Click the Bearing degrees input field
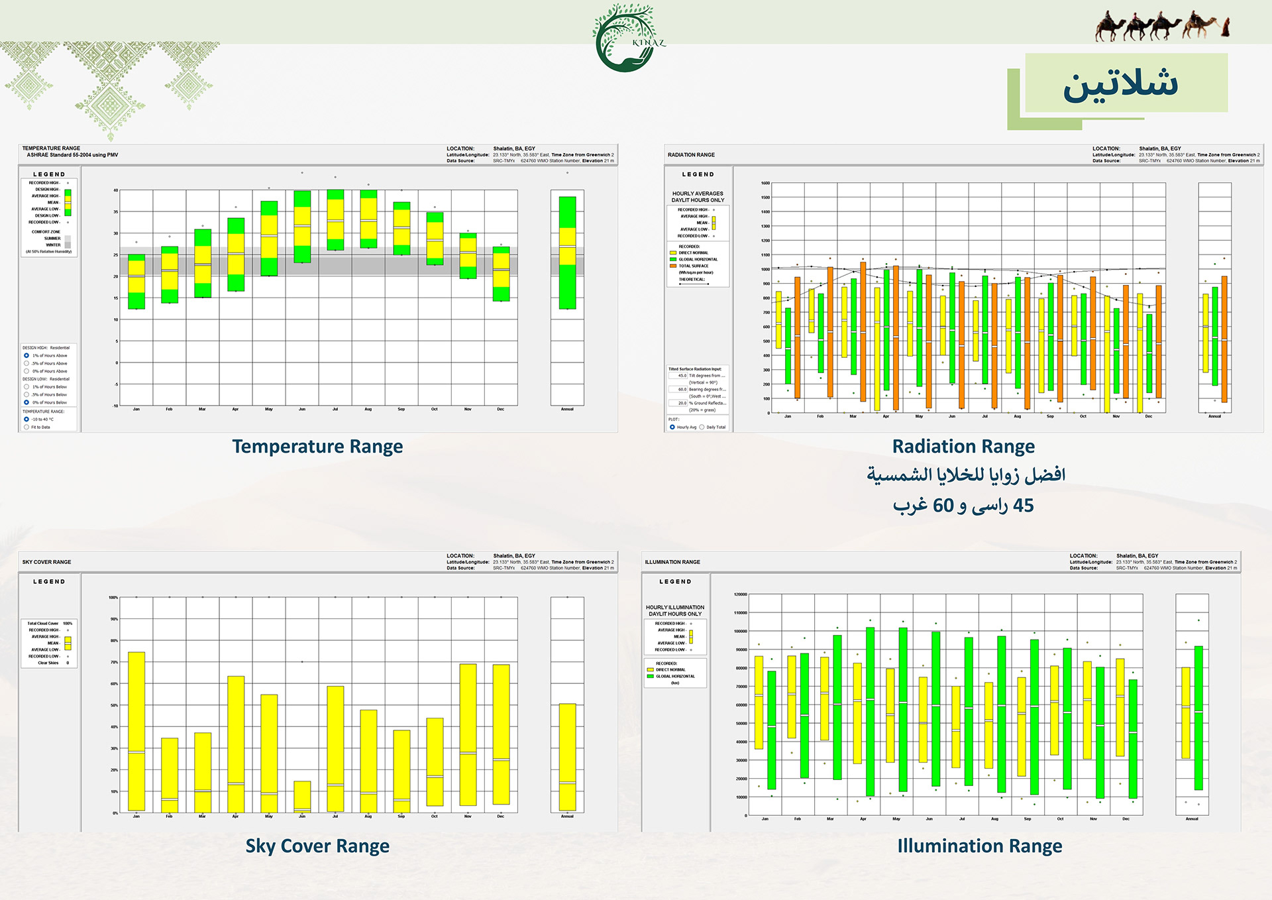The image size is (1272, 900). 678,389
